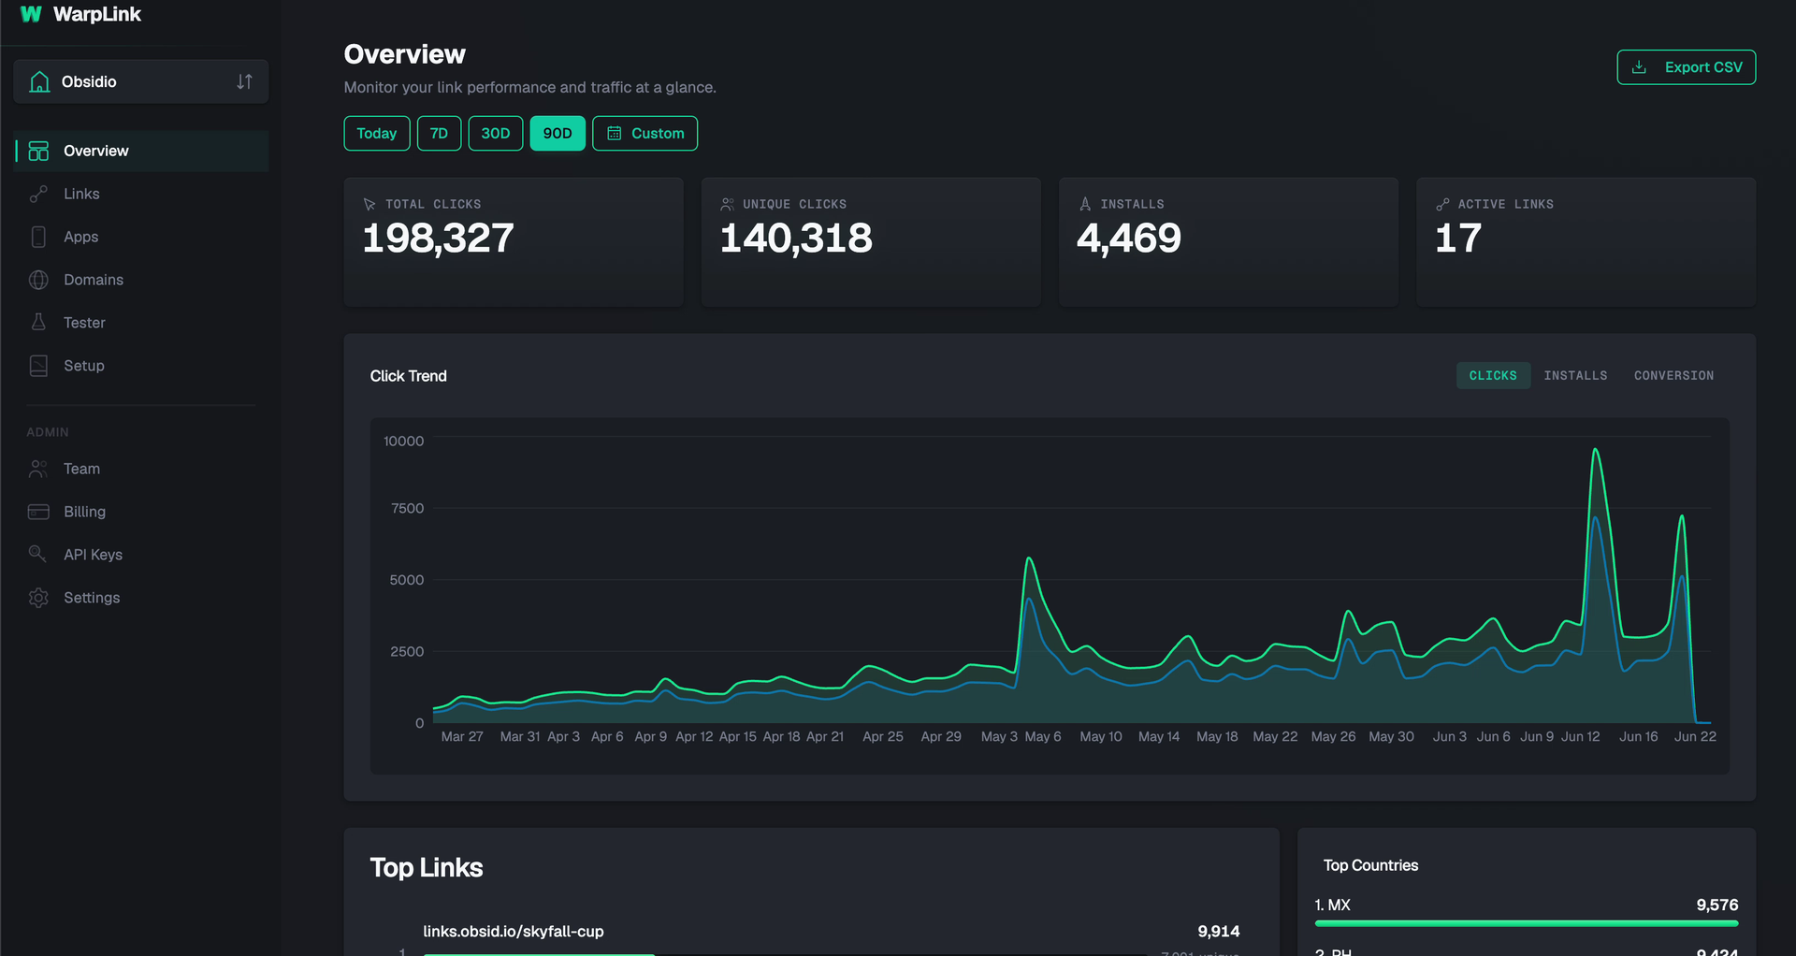The width and height of the screenshot is (1796, 956).
Task: Click the 17 active links value
Action: tap(1458, 239)
